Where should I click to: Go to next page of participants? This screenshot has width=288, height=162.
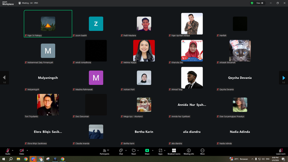click(283, 78)
